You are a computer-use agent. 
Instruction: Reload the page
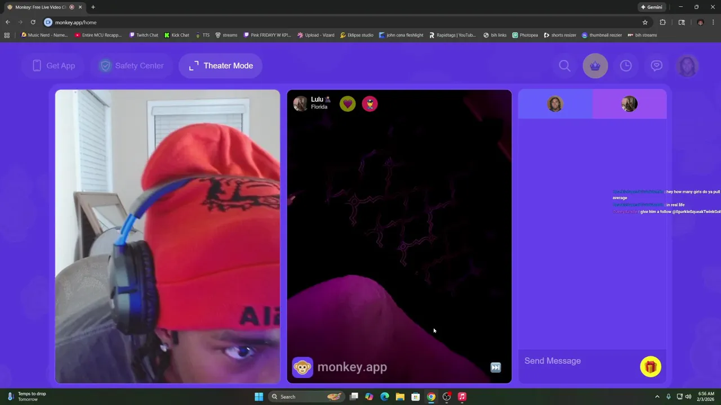point(33,22)
